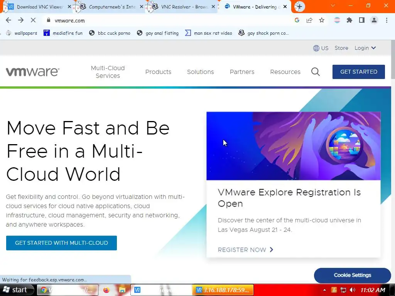Click the VMware Explore banner image
The image size is (395, 296).
(x=293, y=146)
